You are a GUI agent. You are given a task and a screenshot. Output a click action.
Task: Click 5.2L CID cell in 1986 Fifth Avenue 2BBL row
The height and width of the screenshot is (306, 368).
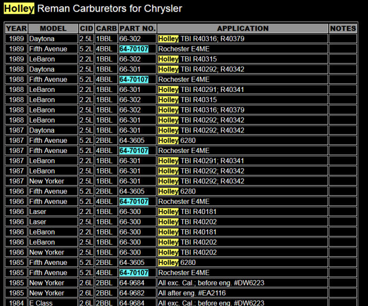click(86, 191)
